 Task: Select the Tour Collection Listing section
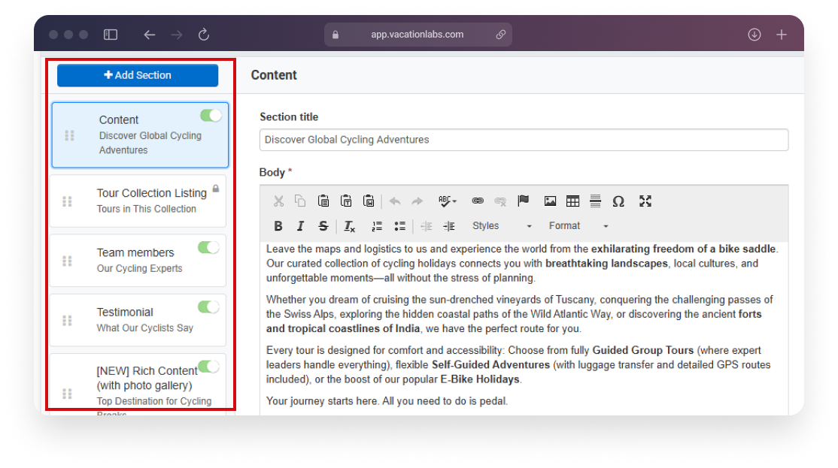150,201
